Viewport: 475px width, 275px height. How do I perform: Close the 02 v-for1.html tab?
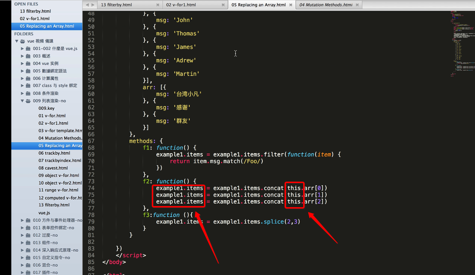pyautogui.click(x=223, y=5)
